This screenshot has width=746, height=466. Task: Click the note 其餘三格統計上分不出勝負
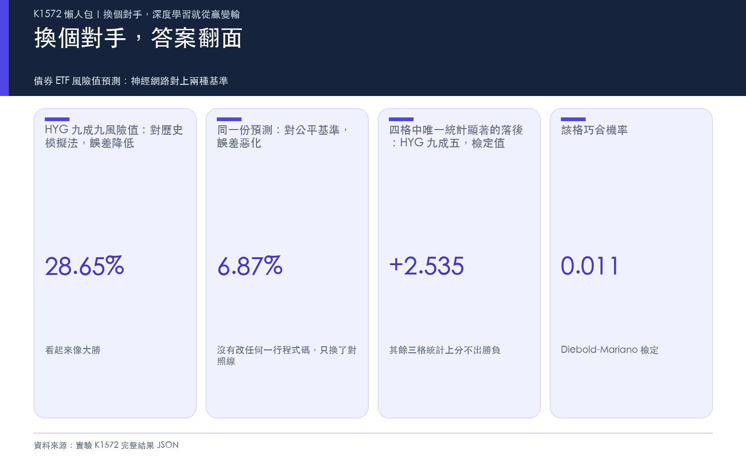[x=445, y=350]
